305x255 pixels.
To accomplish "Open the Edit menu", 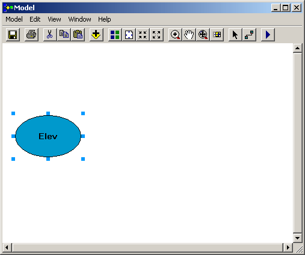I will 35,19.
